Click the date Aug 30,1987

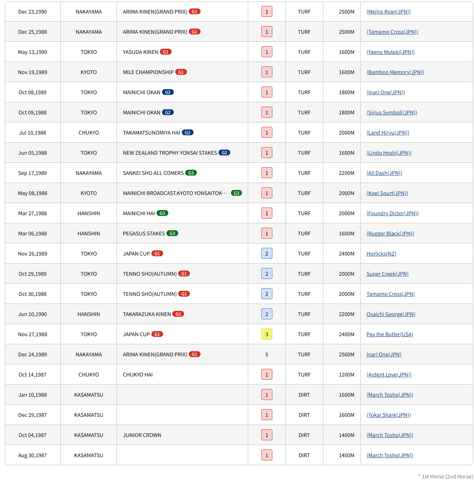click(33, 455)
